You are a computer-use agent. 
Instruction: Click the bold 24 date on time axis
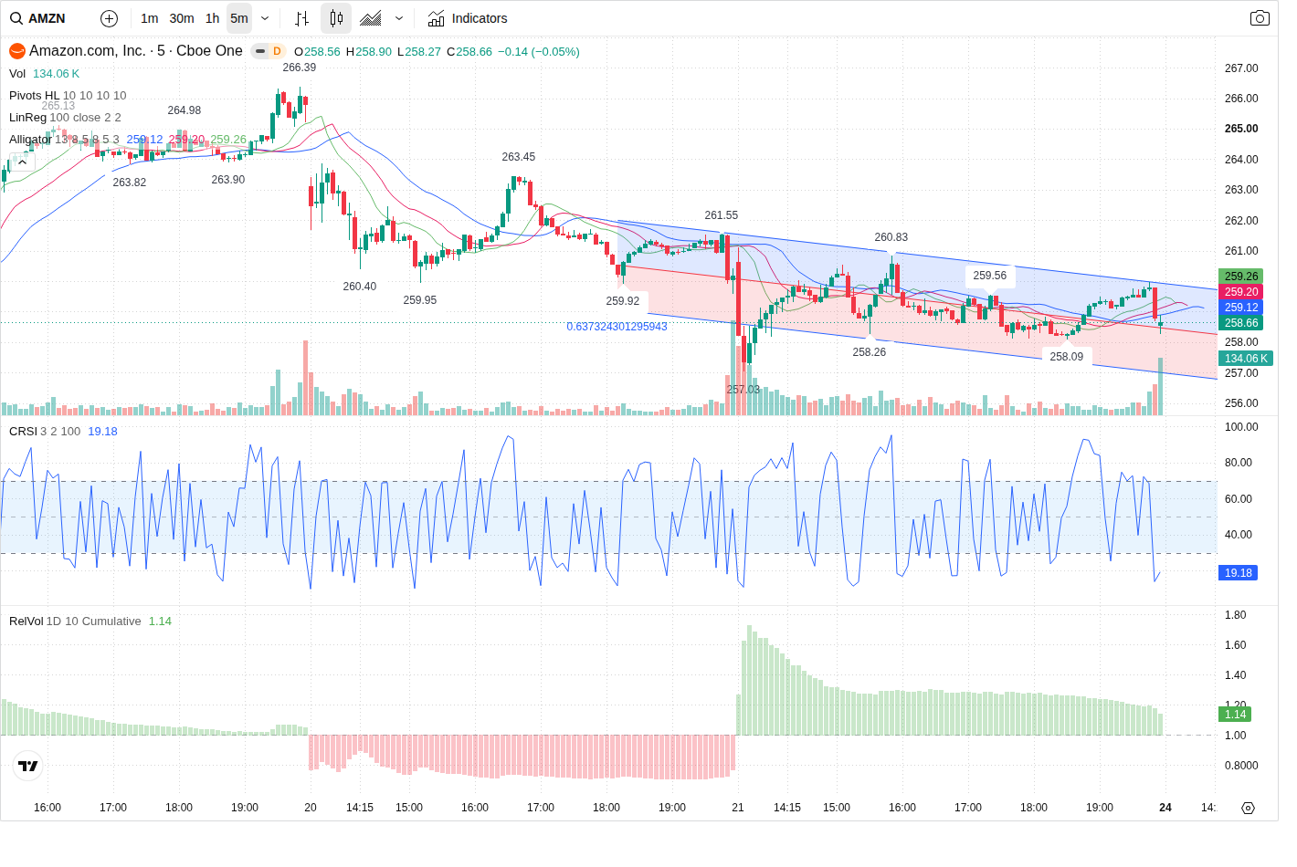1165,808
